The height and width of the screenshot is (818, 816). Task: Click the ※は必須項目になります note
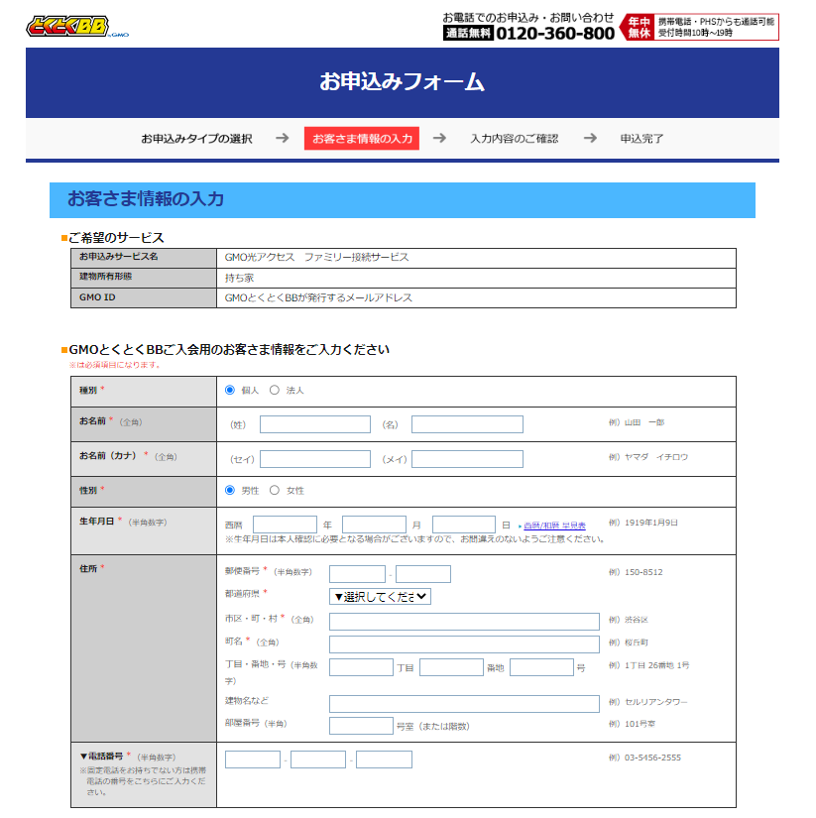click(x=115, y=365)
